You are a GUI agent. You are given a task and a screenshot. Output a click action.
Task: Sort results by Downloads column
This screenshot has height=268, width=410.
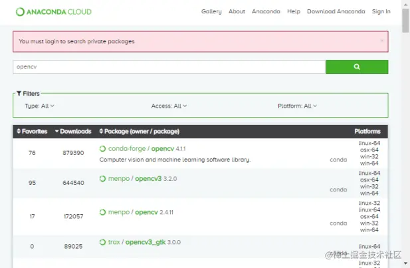73,132
